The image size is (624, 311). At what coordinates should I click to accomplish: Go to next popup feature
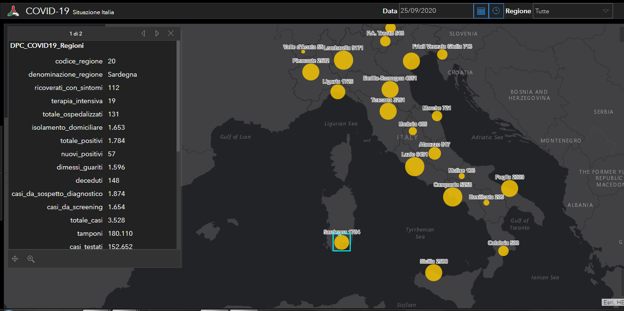coord(157,34)
